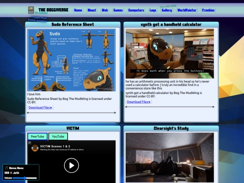
Task: Open the Clearsight's Study render image
Action: (169, 158)
